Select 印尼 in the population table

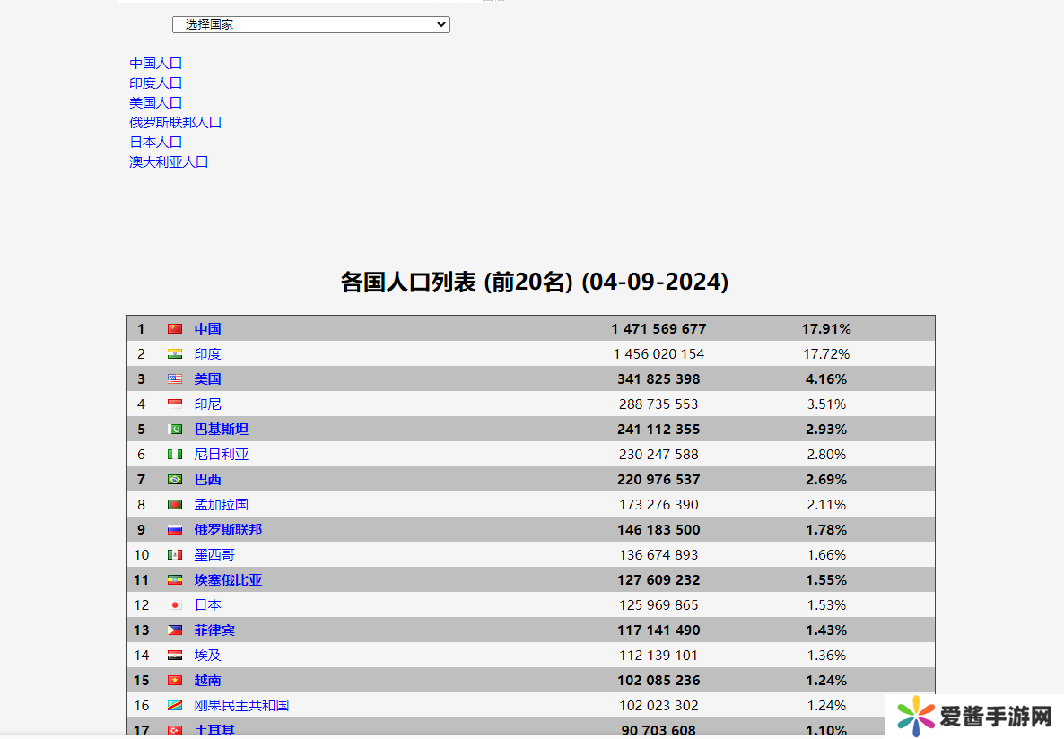click(208, 404)
